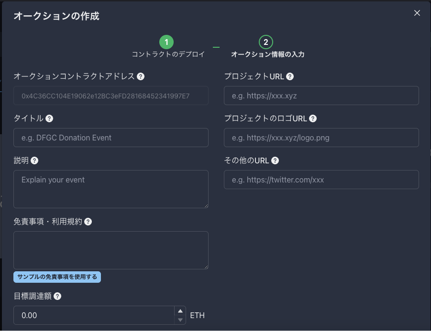The height and width of the screenshot is (331, 431).
Task: Open help tooltip for 説明
Action: tap(34, 160)
